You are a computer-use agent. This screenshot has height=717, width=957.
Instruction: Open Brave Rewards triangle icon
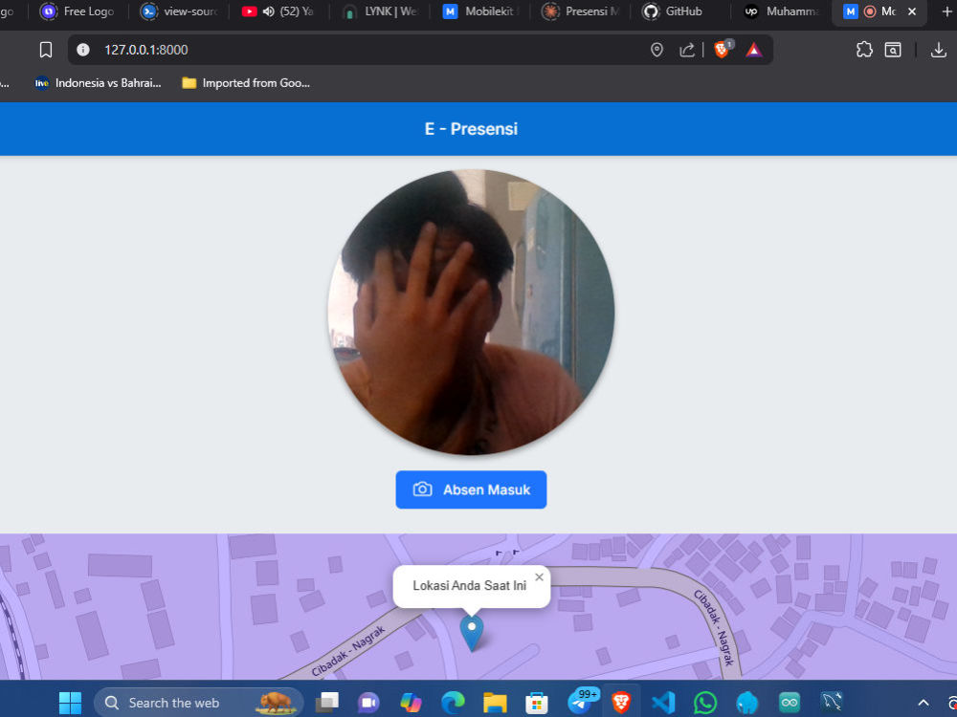(754, 50)
